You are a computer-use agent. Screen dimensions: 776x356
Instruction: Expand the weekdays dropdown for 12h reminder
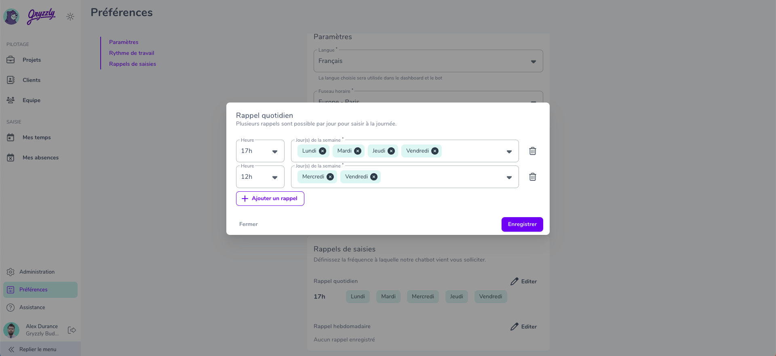click(x=509, y=177)
